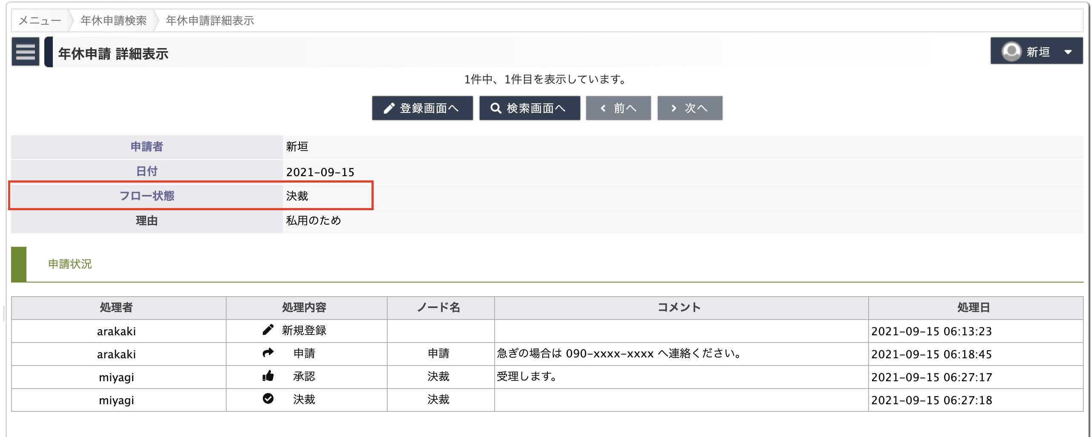The image size is (1091, 437).
Task: Click the left chevron on 前へ button
Action: [x=603, y=109]
